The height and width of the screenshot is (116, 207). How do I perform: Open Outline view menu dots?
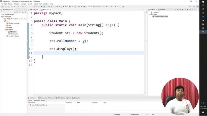193,9
